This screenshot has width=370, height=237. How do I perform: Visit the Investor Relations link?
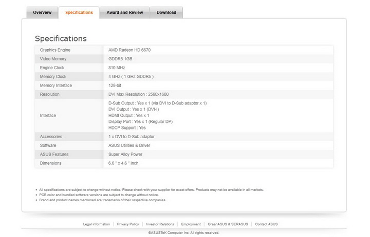coord(160,224)
